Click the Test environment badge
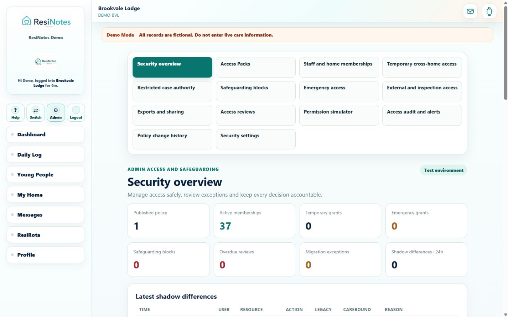 (x=444, y=170)
